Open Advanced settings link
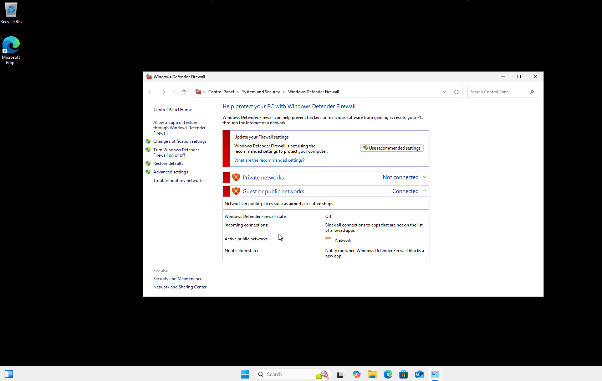This screenshot has height=381, width=602. click(x=170, y=172)
